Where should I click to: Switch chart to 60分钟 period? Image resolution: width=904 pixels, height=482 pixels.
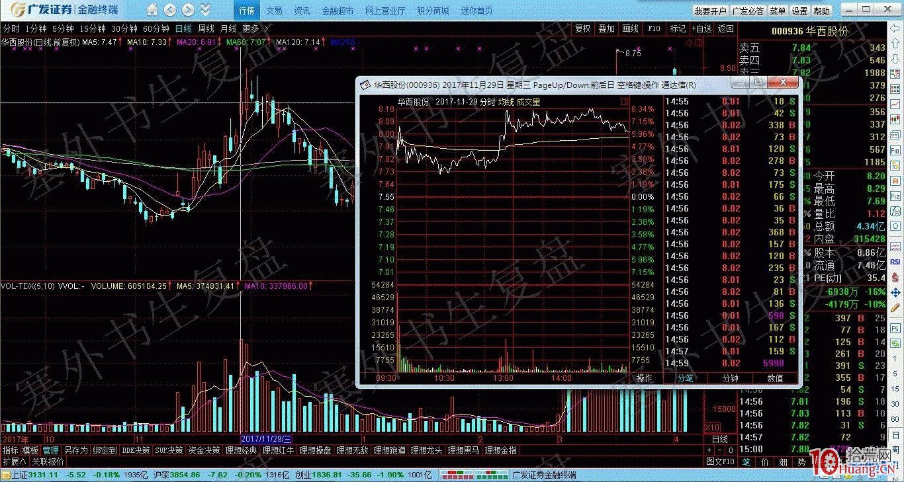156,28
